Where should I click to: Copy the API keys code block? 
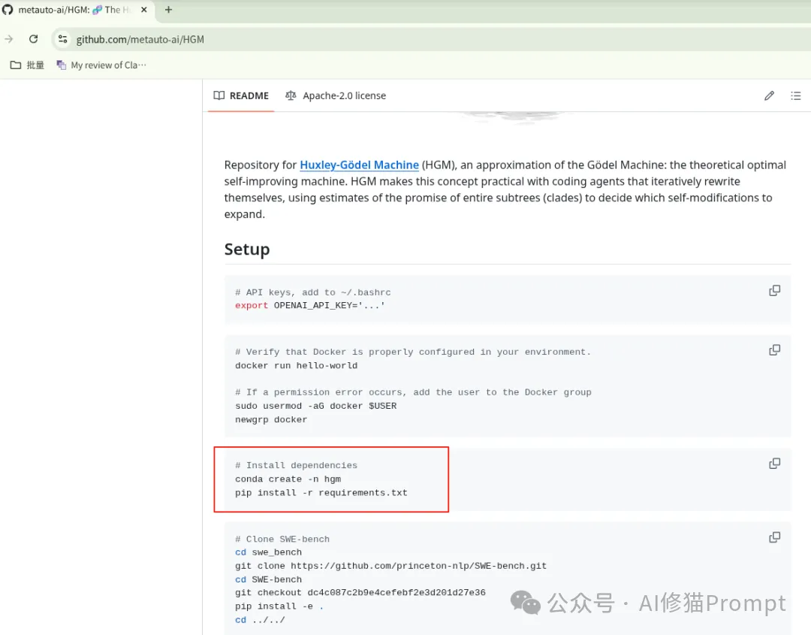[774, 291]
